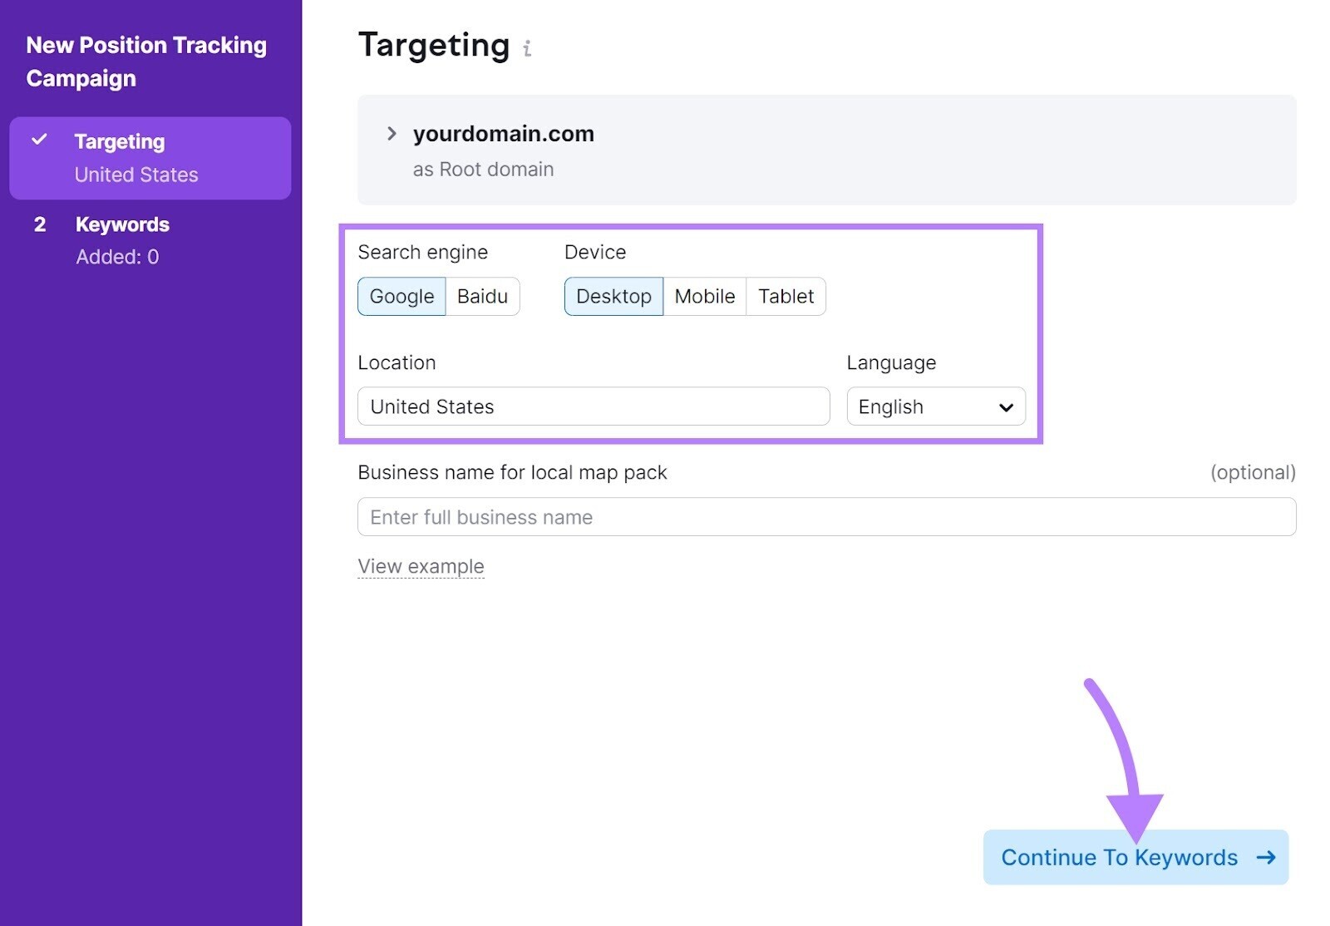Select Baidu as the search engine
The height and width of the screenshot is (926, 1330).
[x=483, y=296]
